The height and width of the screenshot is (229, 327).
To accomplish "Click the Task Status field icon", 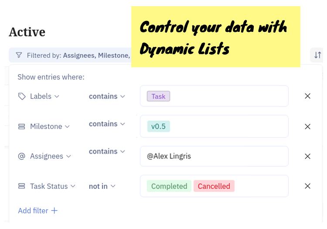I will 22,186.
